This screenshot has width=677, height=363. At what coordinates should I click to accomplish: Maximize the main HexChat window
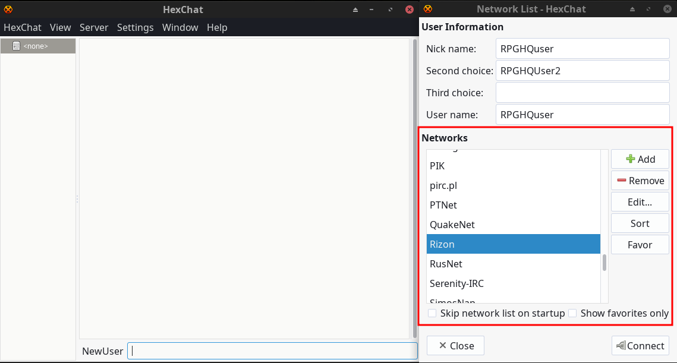coord(391,10)
